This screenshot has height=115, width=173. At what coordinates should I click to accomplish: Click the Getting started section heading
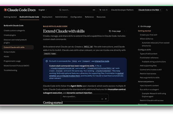click(x=53, y=103)
